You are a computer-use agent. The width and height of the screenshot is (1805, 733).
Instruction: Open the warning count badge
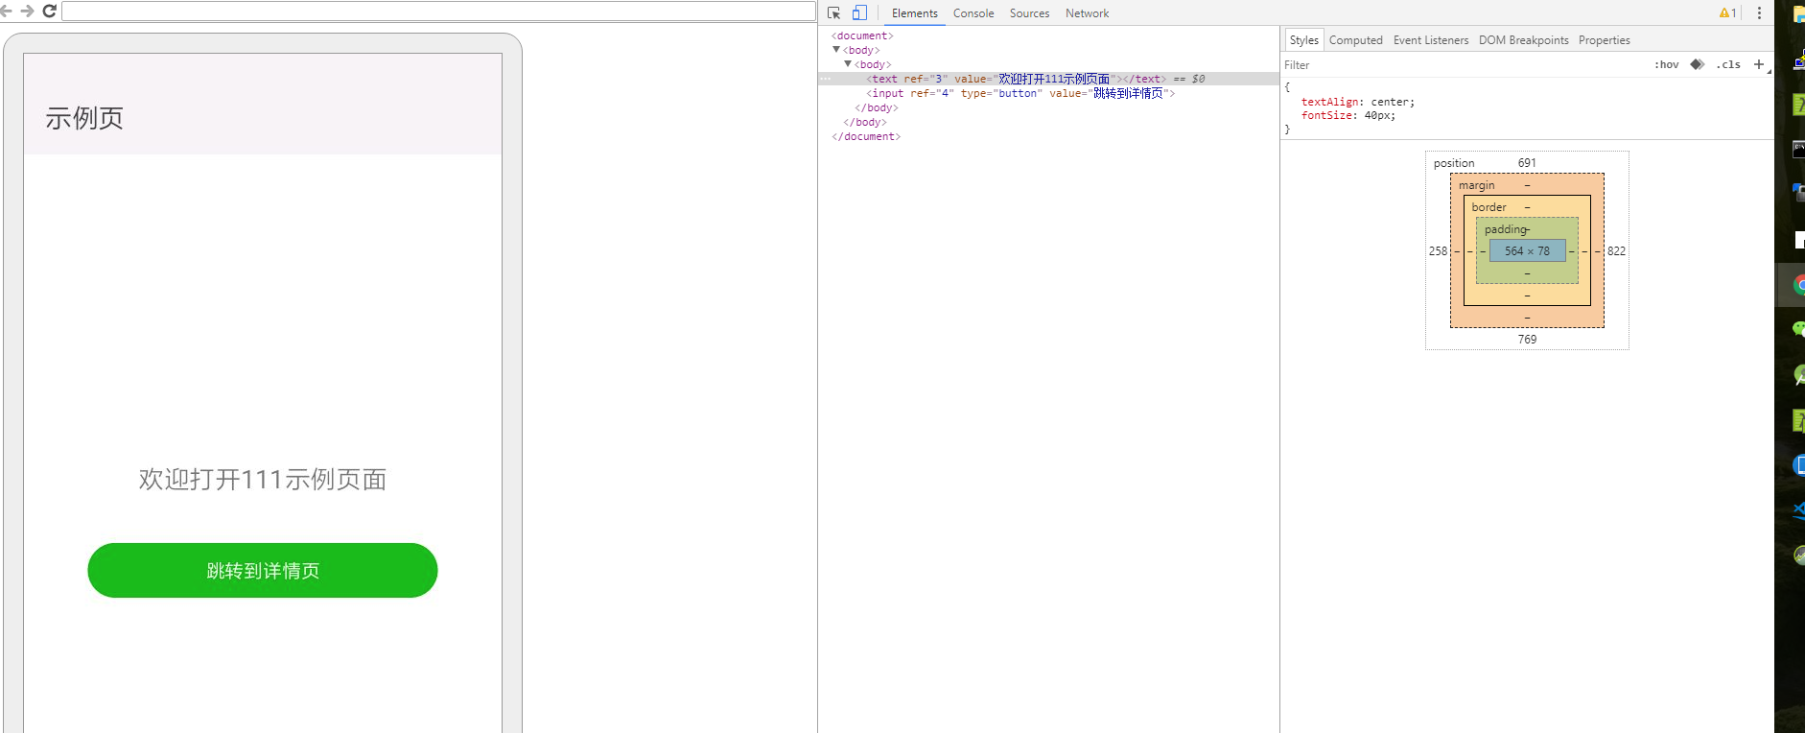click(x=1727, y=13)
